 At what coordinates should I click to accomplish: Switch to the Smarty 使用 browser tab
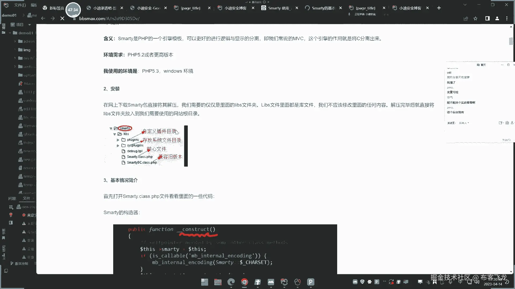[279, 8]
